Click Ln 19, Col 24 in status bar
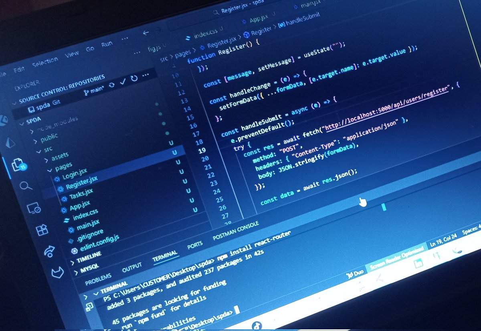This screenshot has height=331, width=481. 443,241
